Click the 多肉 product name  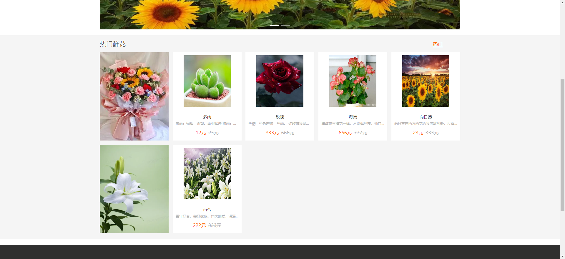(207, 117)
